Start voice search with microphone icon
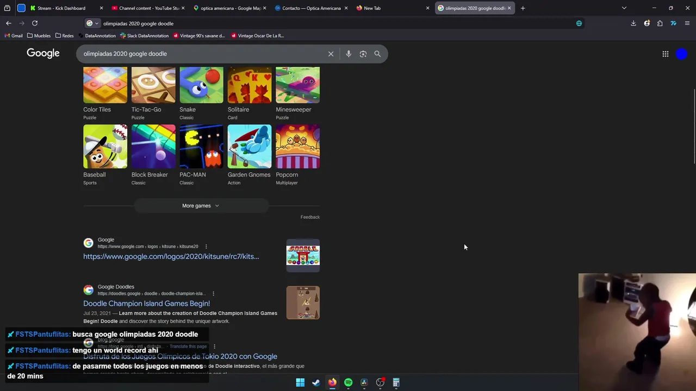Viewport: 696px width, 391px height. (349, 54)
